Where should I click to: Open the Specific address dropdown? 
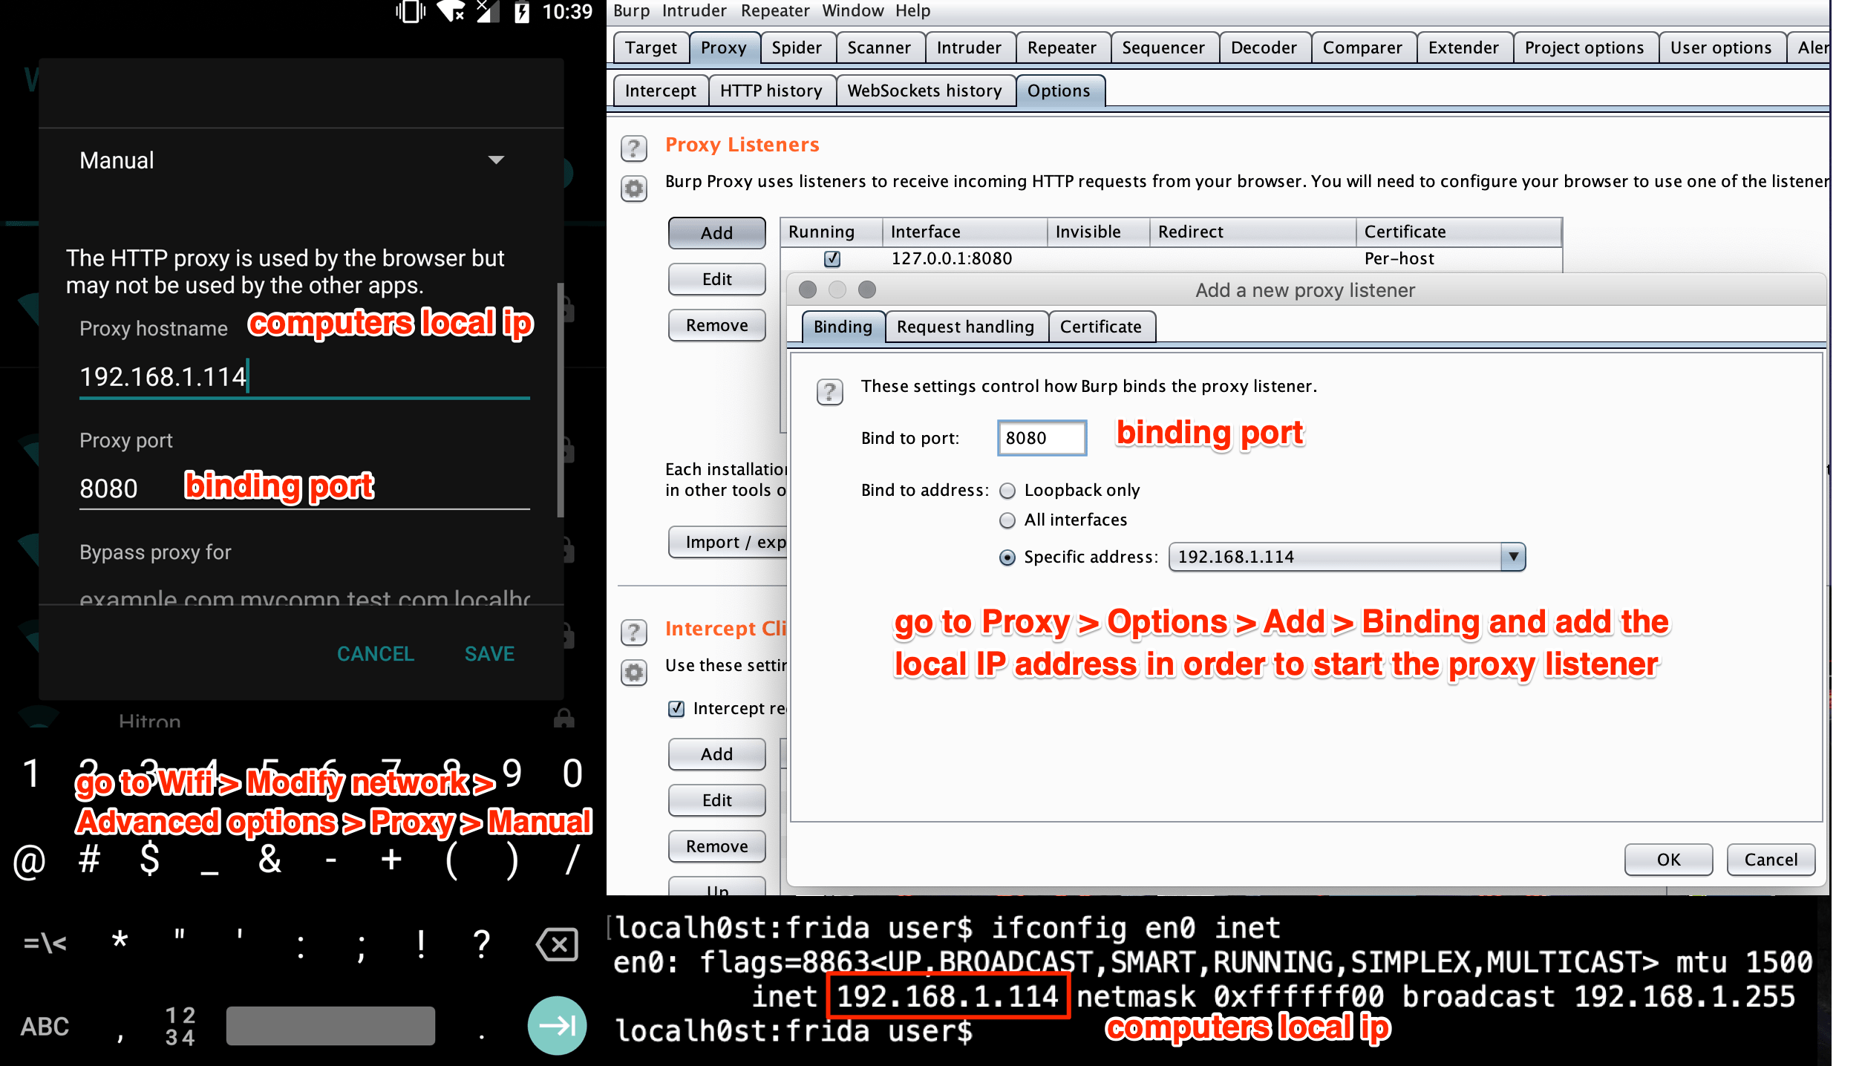(1512, 557)
